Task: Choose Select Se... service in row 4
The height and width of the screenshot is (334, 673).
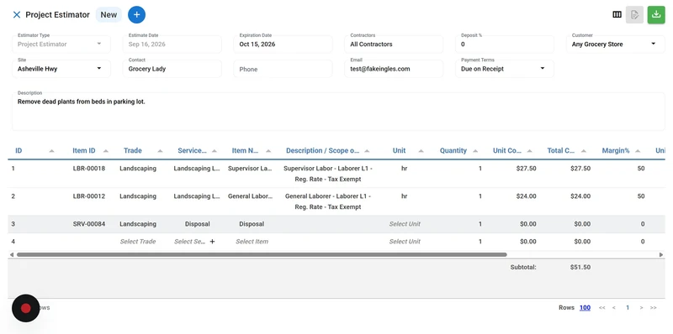Action: (x=189, y=242)
